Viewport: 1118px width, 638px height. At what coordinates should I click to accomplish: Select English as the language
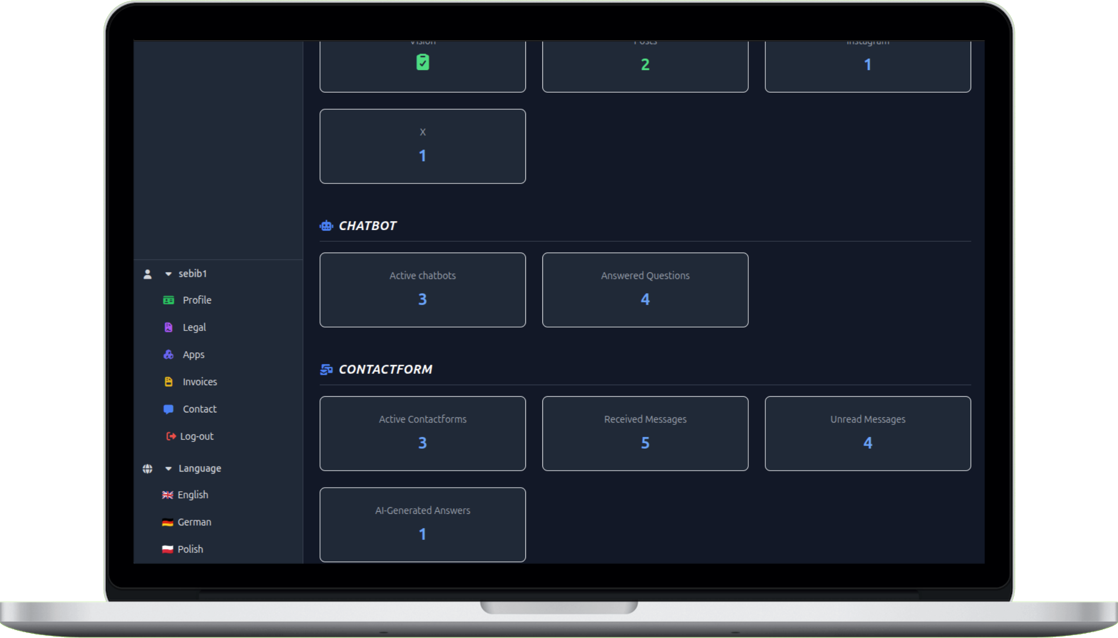click(x=193, y=495)
